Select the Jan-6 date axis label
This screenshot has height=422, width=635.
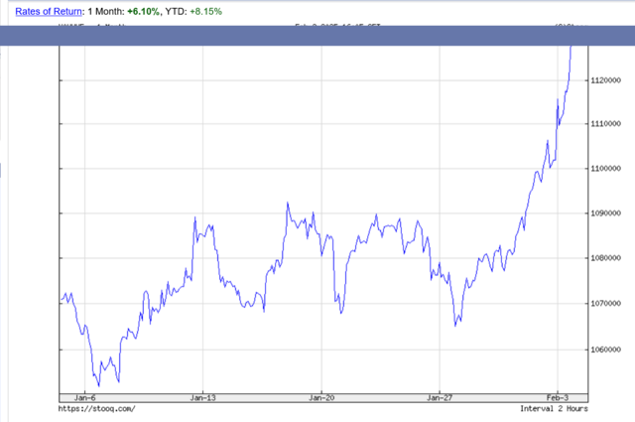pyautogui.click(x=85, y=397)
